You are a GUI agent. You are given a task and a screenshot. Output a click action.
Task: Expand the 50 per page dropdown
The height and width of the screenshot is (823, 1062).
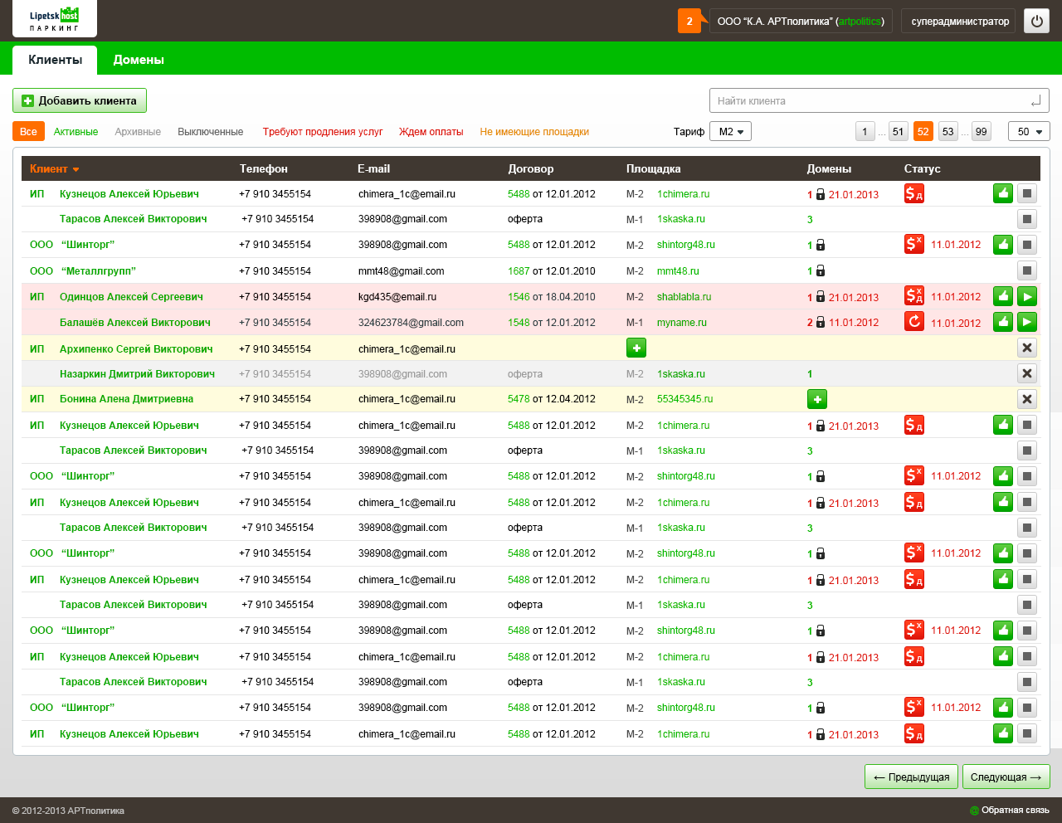(x=1029, y=131)
